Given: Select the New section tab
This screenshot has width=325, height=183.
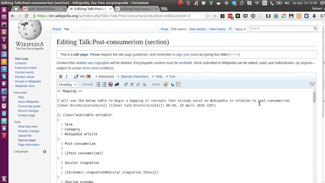Looking at the screenshot, I should pyautogui.click(x=198, y=29).
